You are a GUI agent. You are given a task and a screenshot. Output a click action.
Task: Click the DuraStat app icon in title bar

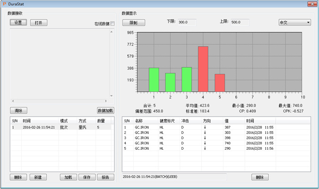[x=4, y=4]
